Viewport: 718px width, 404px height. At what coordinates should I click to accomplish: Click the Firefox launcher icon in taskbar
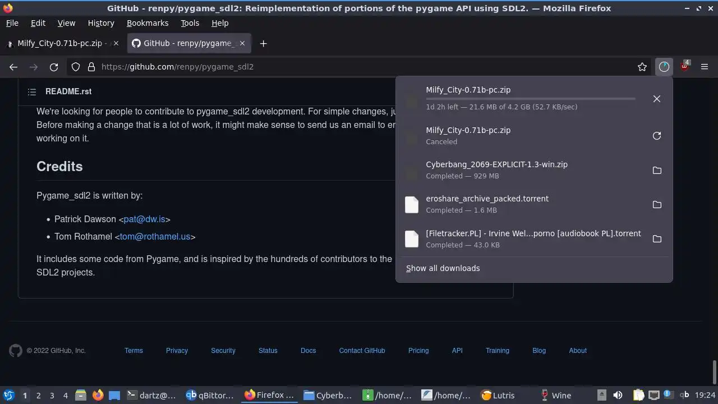click(x=98, y=395)
